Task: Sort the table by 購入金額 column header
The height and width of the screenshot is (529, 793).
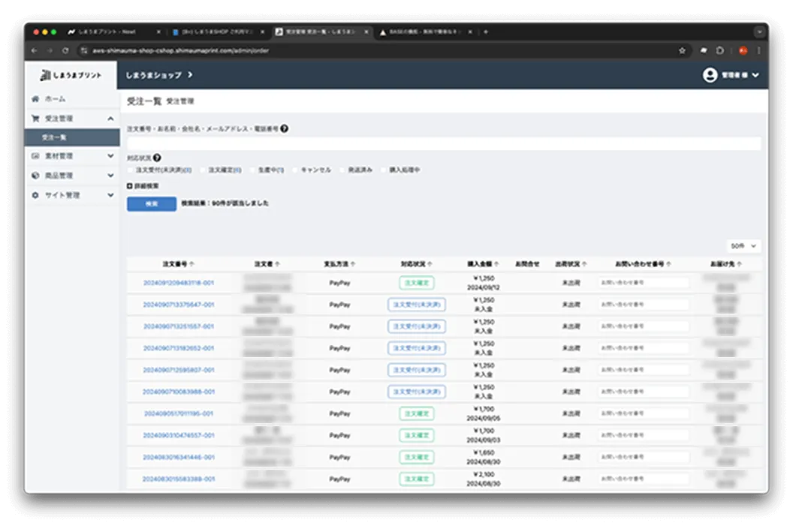Action: (481, 264)
